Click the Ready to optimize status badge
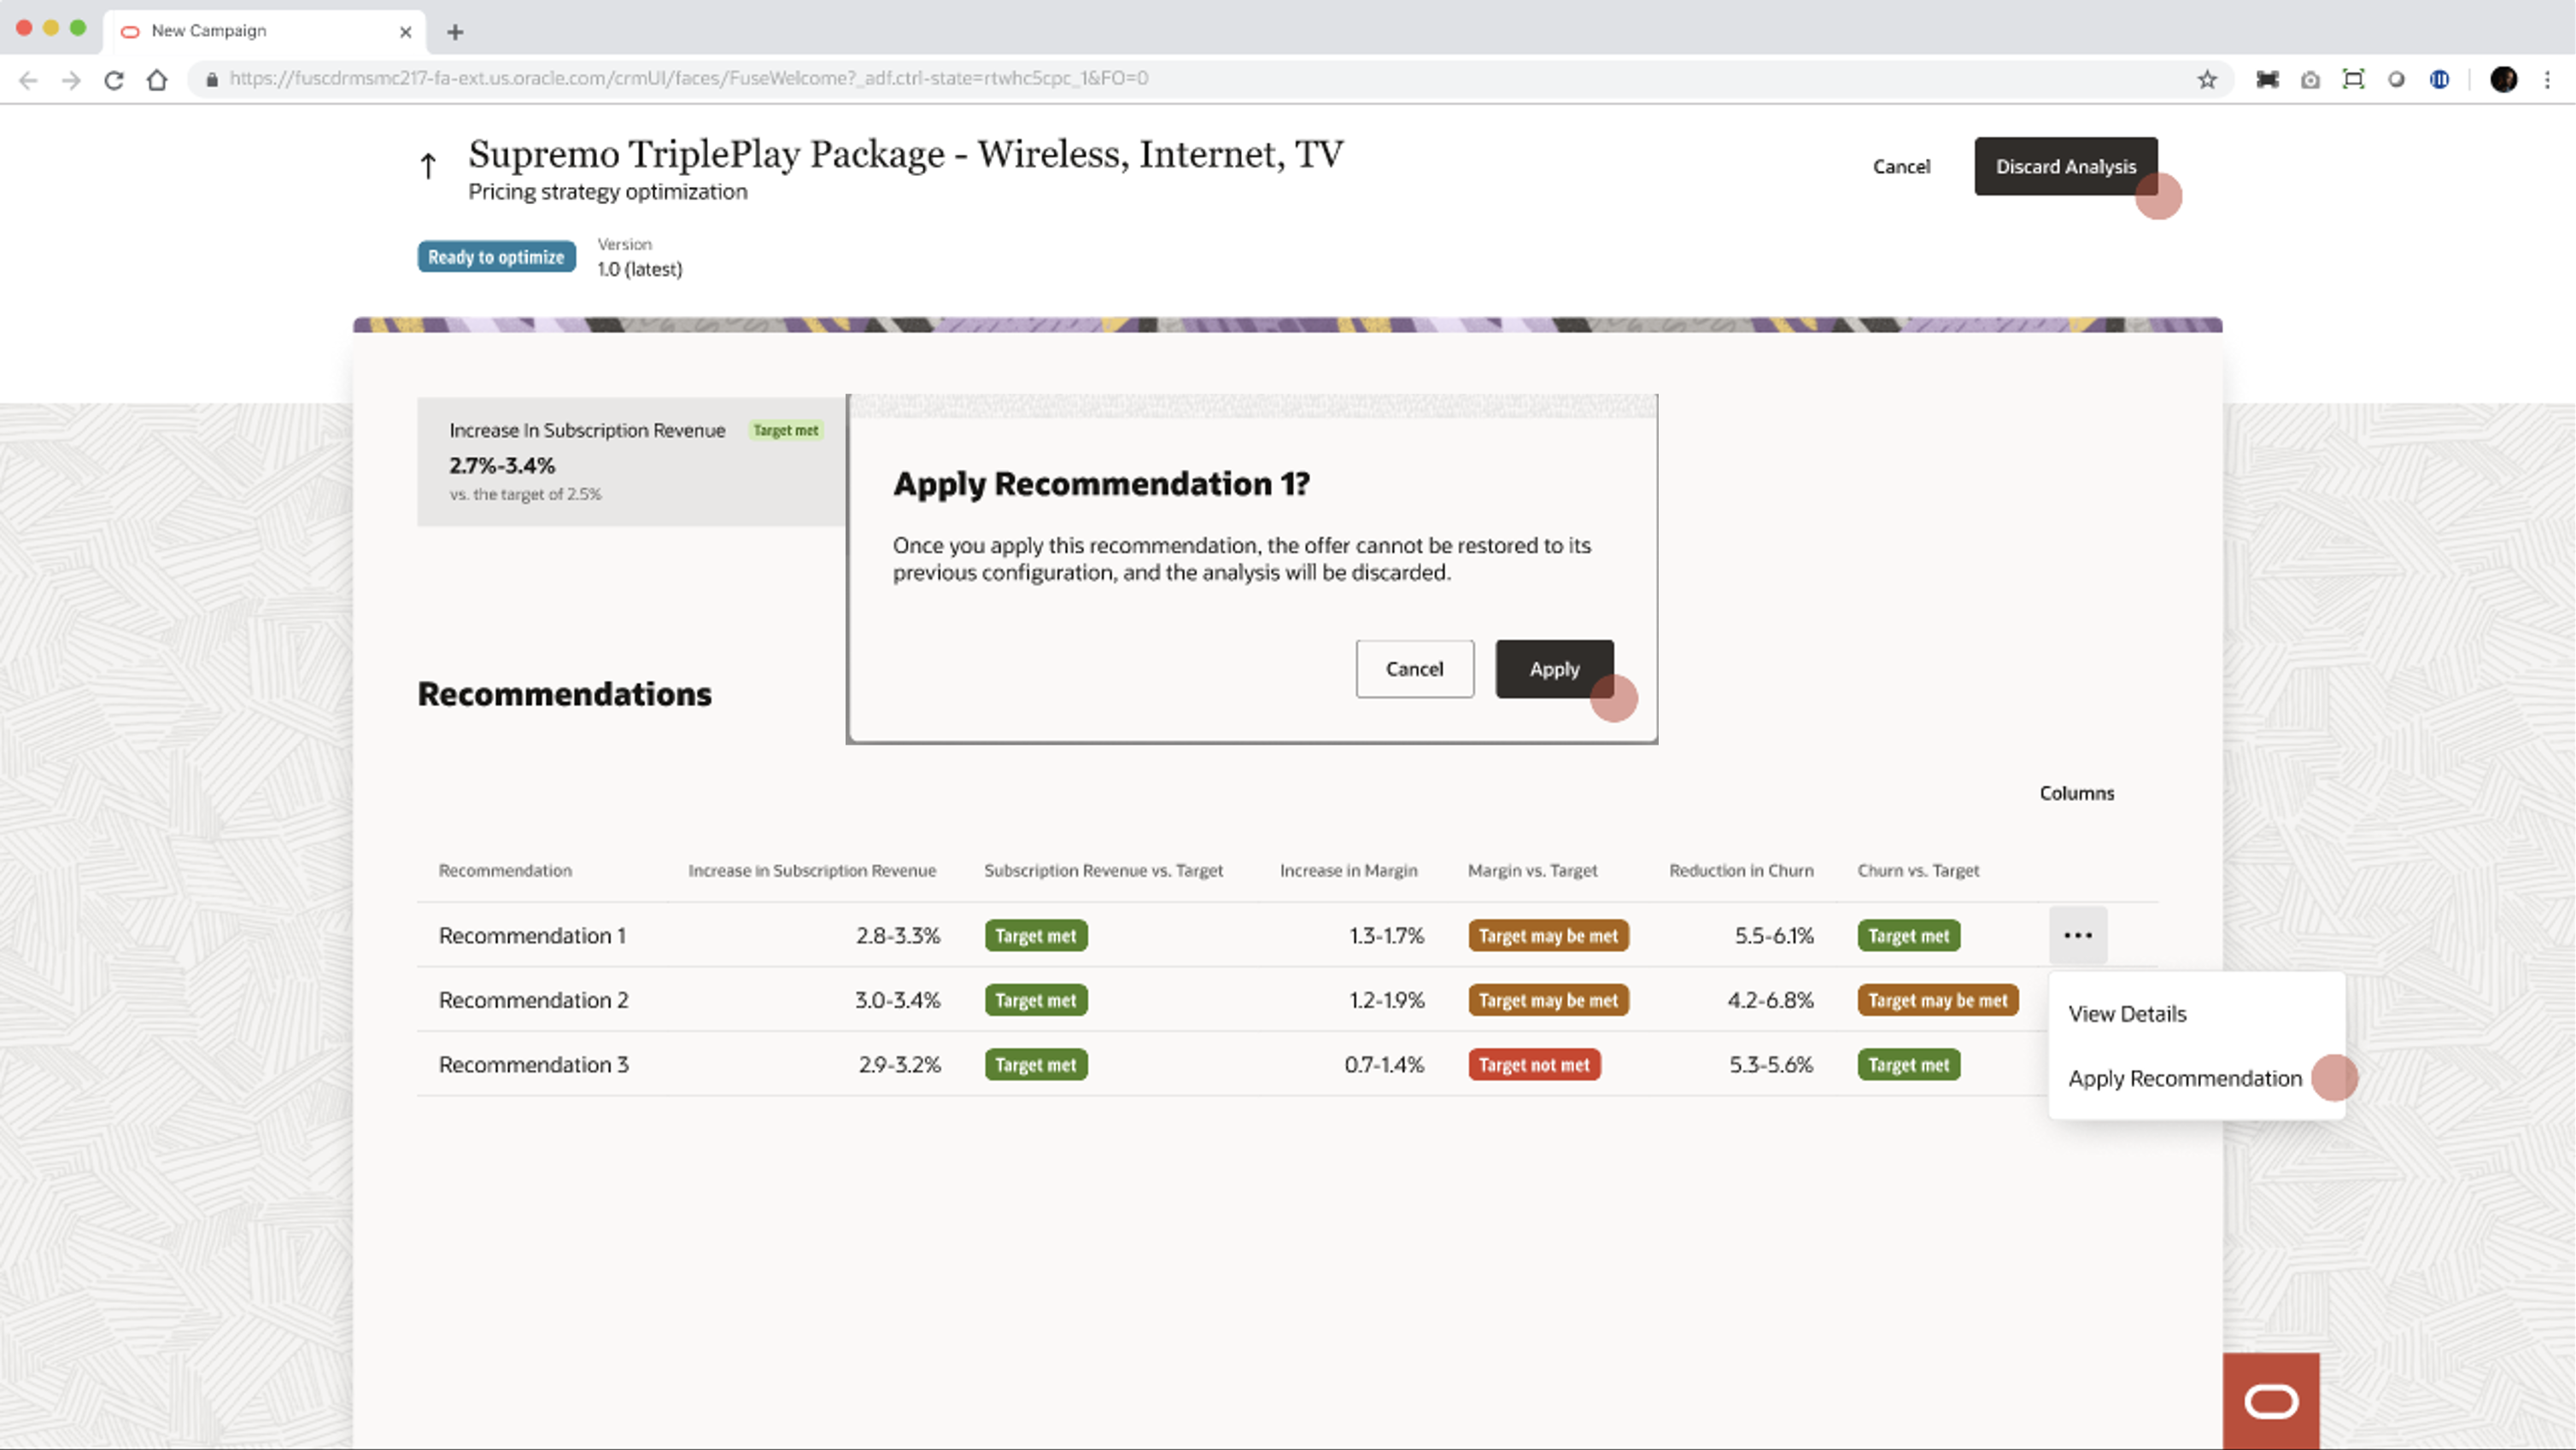This screenshot has height=1450, width=2576. pyautogui.click(x=496, y=256)
